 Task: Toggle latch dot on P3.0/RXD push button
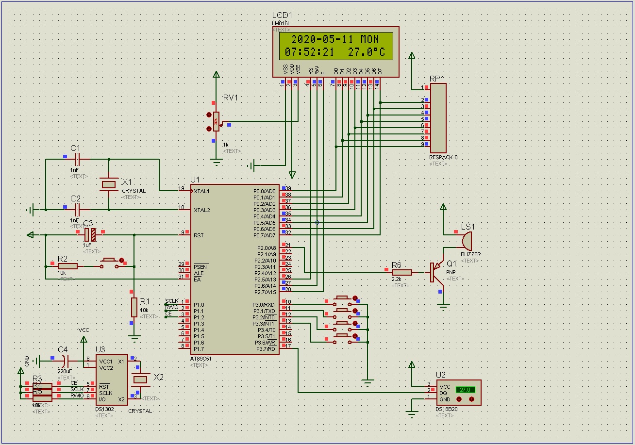355,298
